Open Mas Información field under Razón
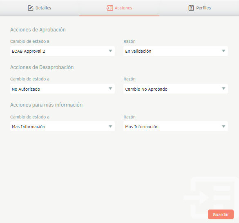 (x=176, y=126)
